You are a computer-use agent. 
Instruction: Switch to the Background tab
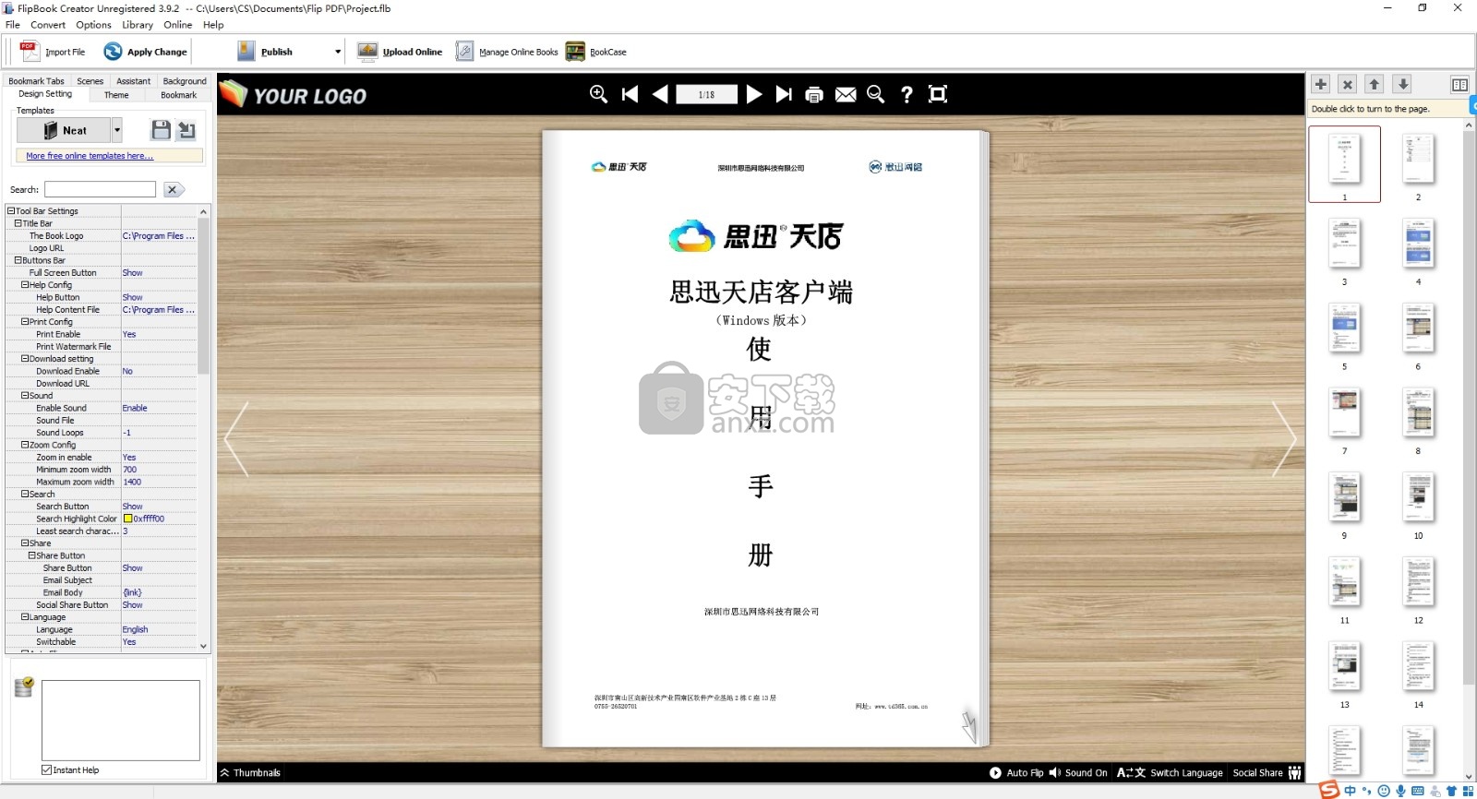click(185, 81)
